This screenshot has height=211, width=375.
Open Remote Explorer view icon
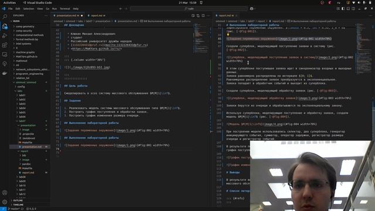[5, 55]
